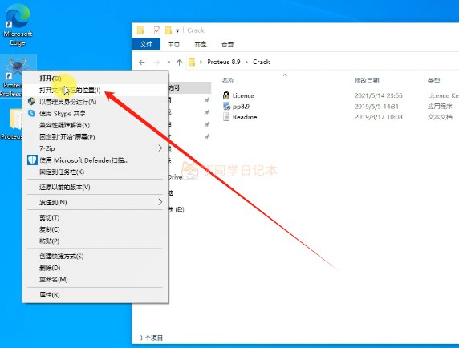
Task: Choose 创建快捷方式(S) in context menu
Action: click(95, 256)
